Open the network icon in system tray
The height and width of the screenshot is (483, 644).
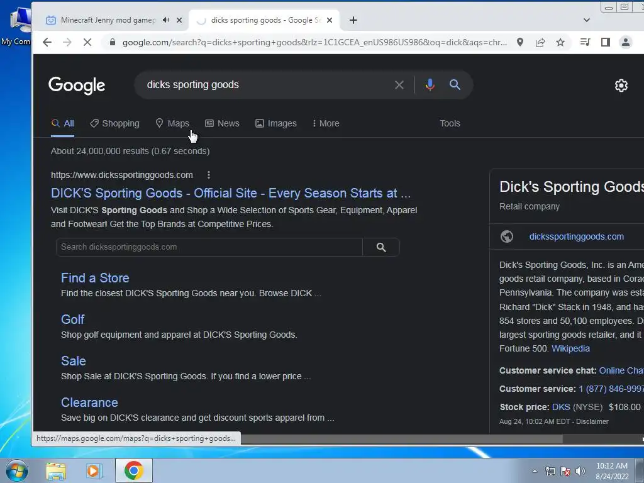550,471
